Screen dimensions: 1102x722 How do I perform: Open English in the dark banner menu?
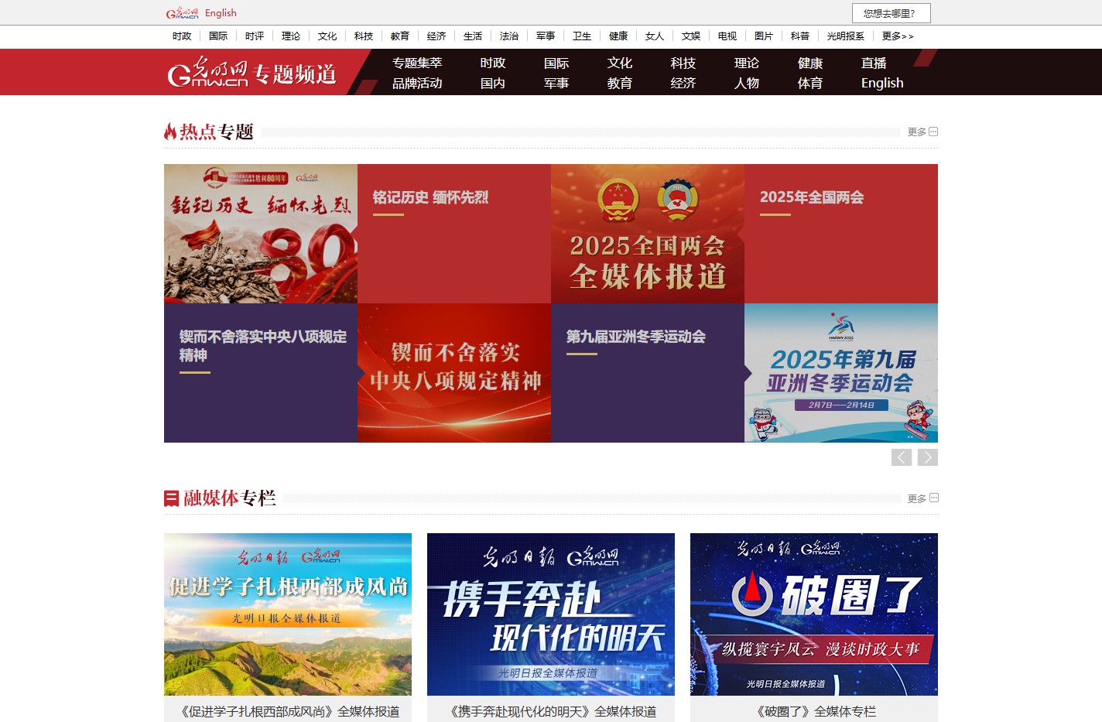[x=882, y=83]
